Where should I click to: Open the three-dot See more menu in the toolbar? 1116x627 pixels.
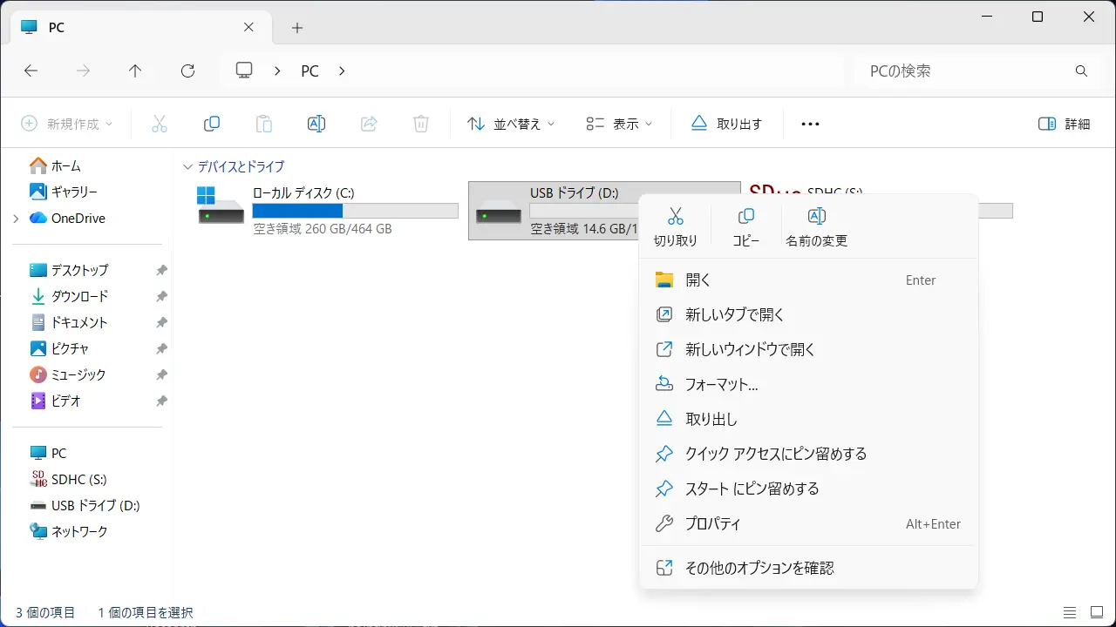pos(810,124)
